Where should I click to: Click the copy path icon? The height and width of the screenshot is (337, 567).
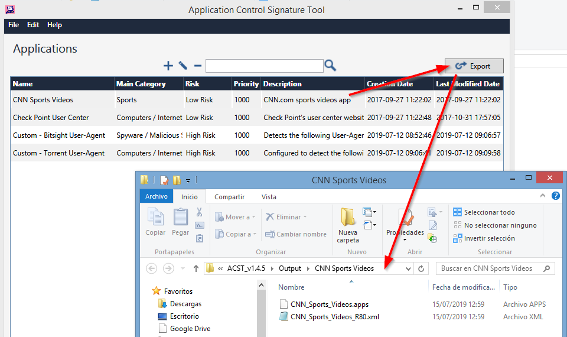click(200, 225)
